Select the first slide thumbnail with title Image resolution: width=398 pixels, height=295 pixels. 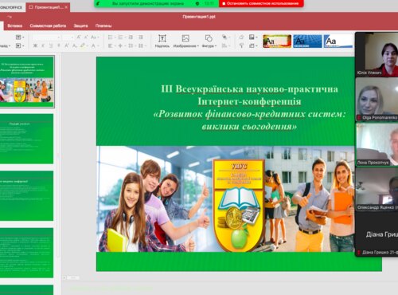tap(26, 81)
